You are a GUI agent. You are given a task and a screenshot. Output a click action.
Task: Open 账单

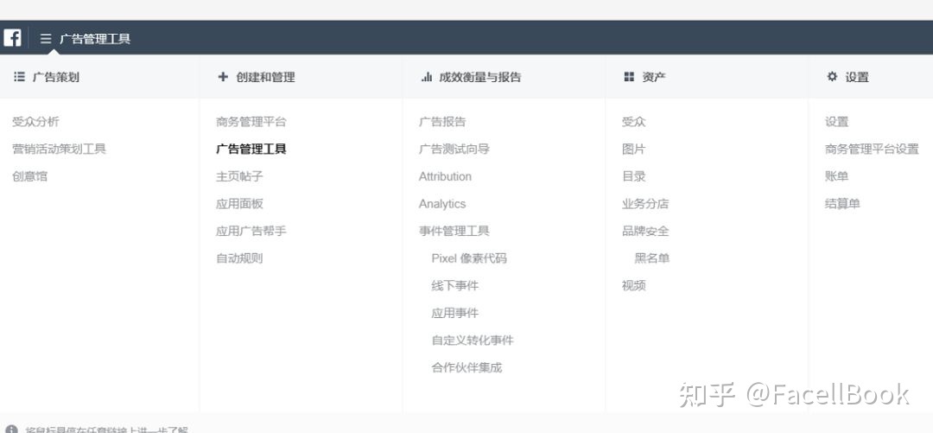click(836, 176)
